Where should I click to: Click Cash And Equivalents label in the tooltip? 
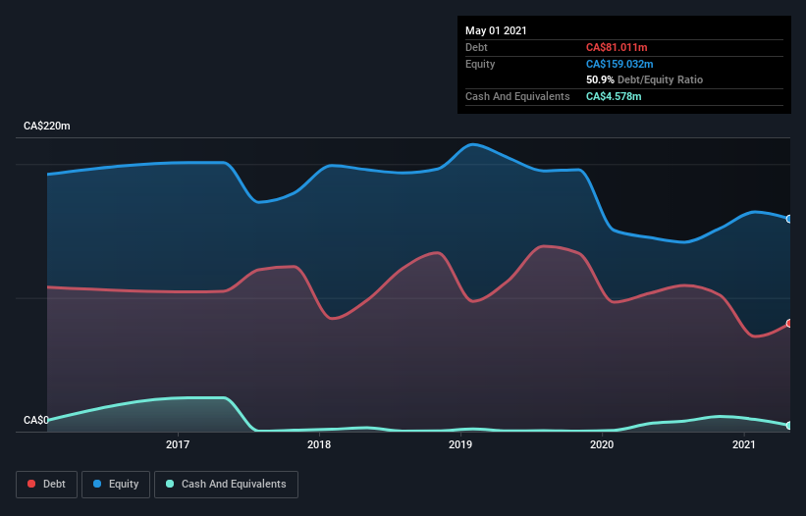pyautogui.click(x=517, y=96)
